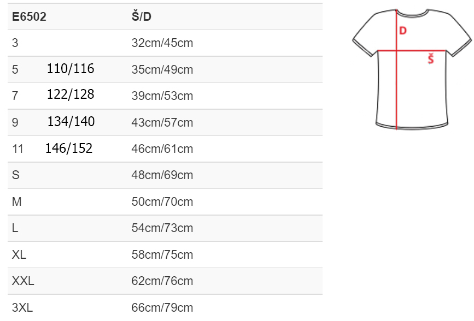
Task: Click the red D length label
Action: pyautogui.click(x=403, y=31)
